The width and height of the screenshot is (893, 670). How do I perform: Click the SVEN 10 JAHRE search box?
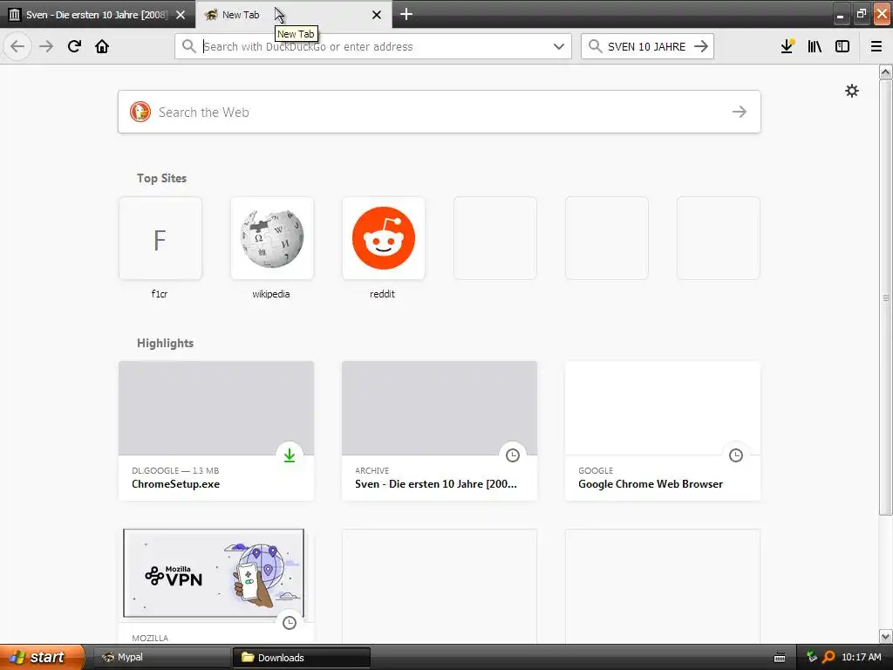647,46
